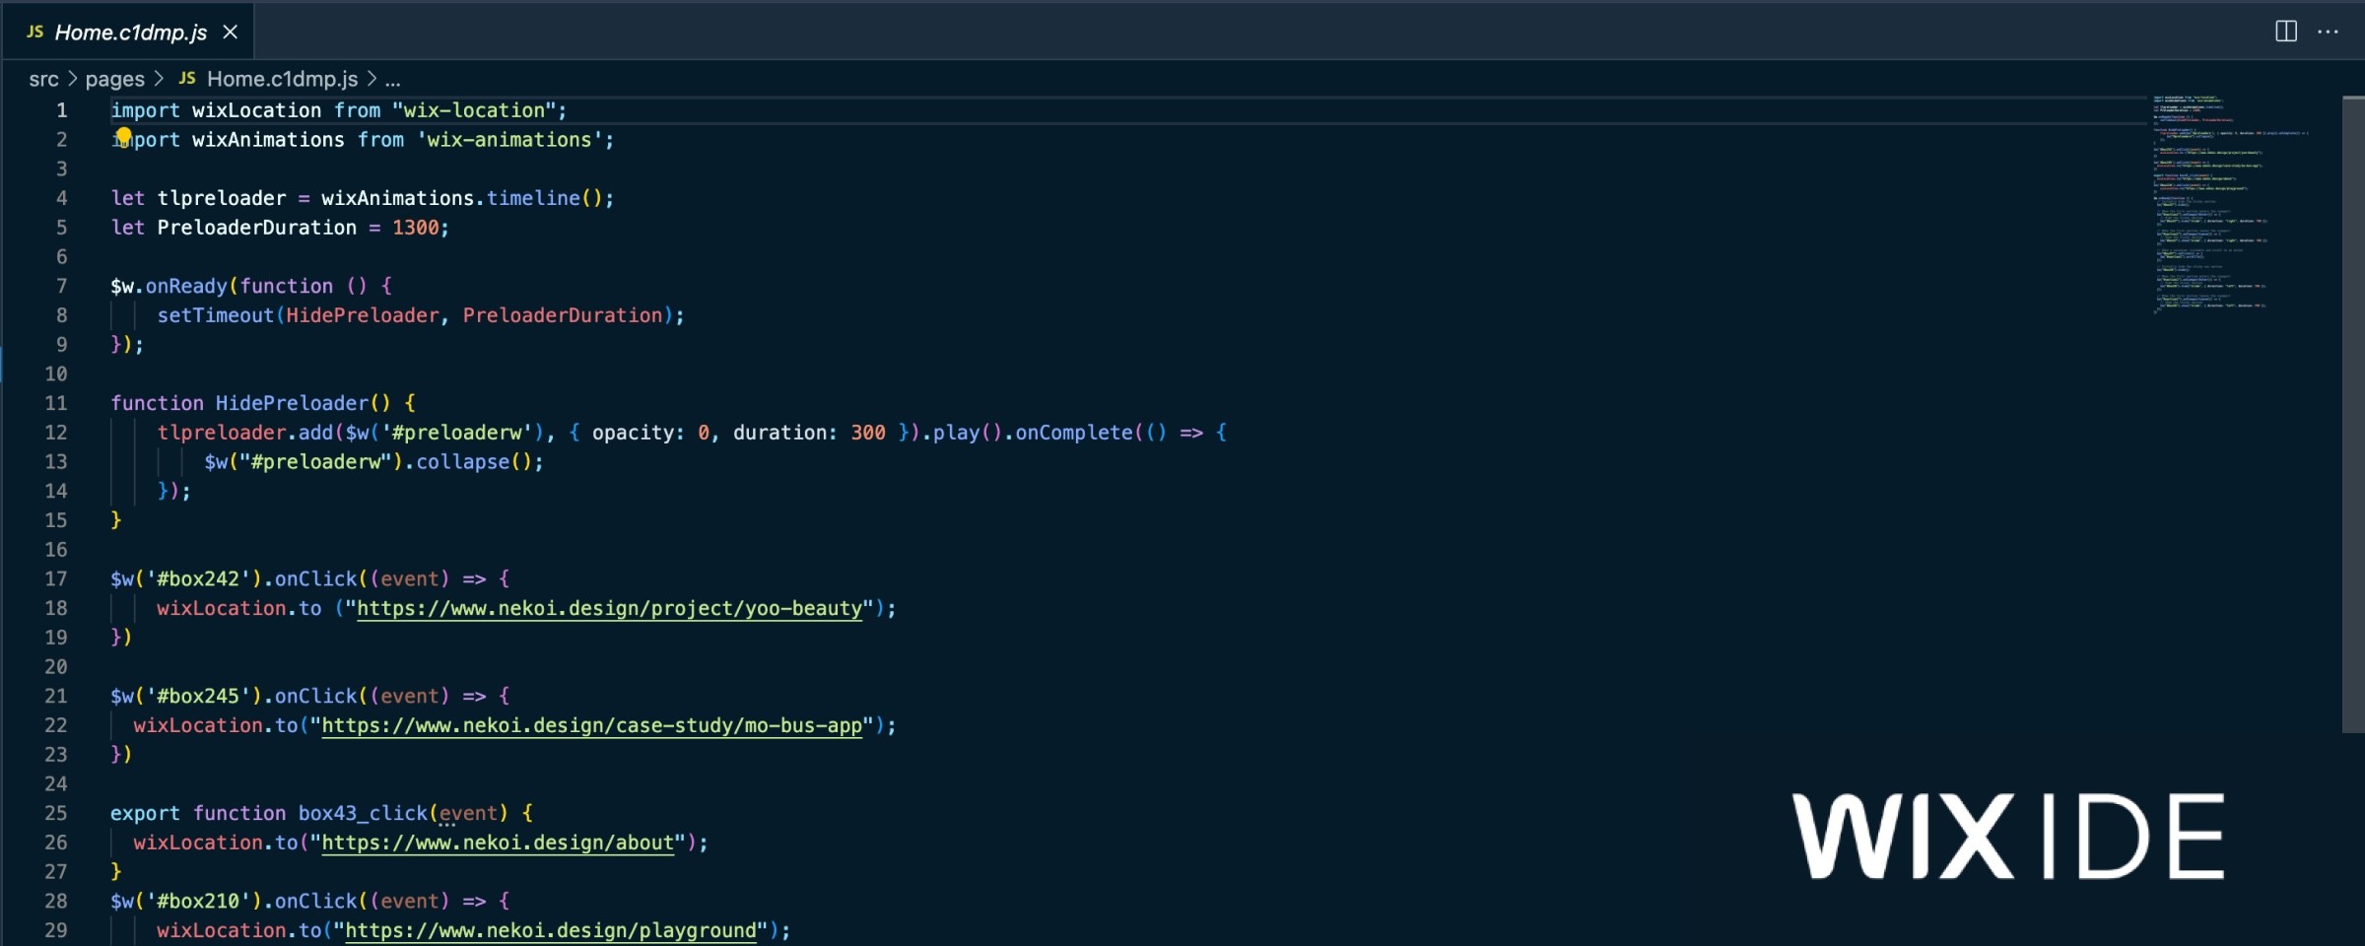This screenshot has height=946, width=2365.
Task: Click the vertical scrollbar thumb
Action: (x=2353, y=414)
